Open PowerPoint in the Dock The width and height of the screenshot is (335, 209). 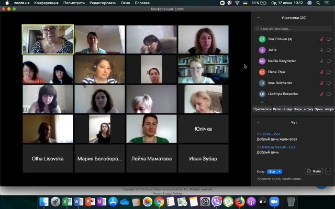[90, 202]
